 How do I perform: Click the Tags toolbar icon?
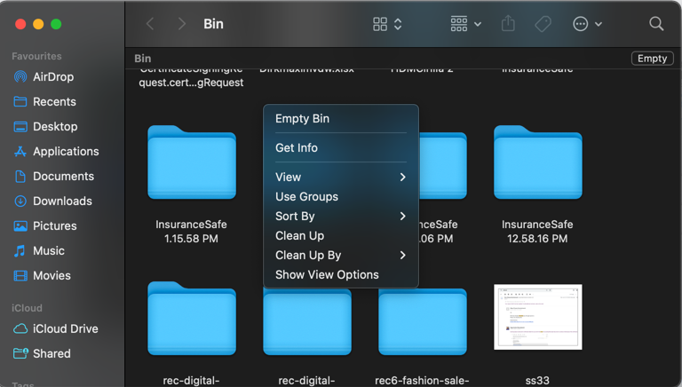click(543, 24)
